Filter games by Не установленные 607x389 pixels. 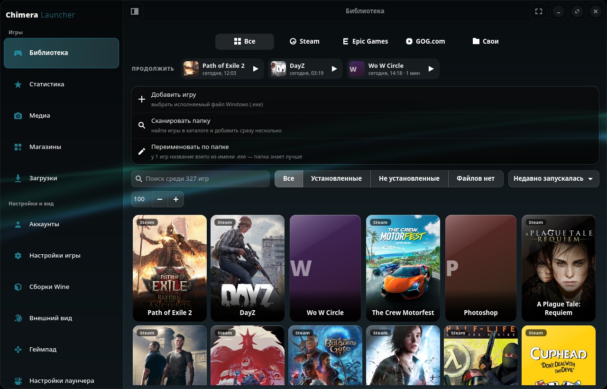coord(409,179)
